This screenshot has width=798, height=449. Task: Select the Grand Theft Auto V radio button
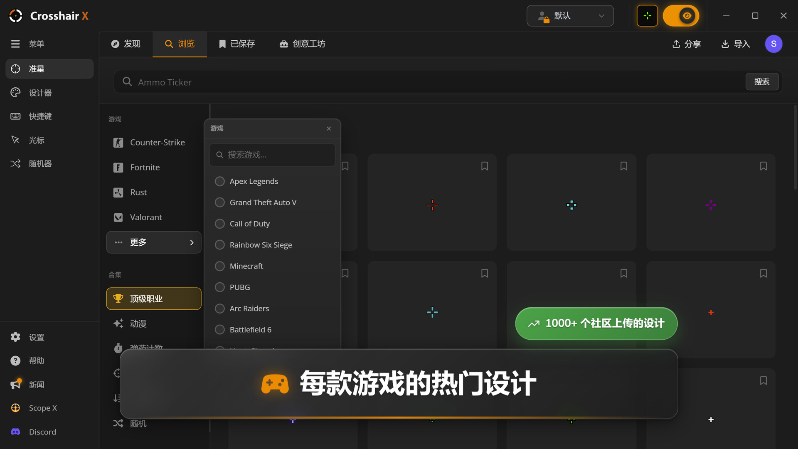(220, 202)
